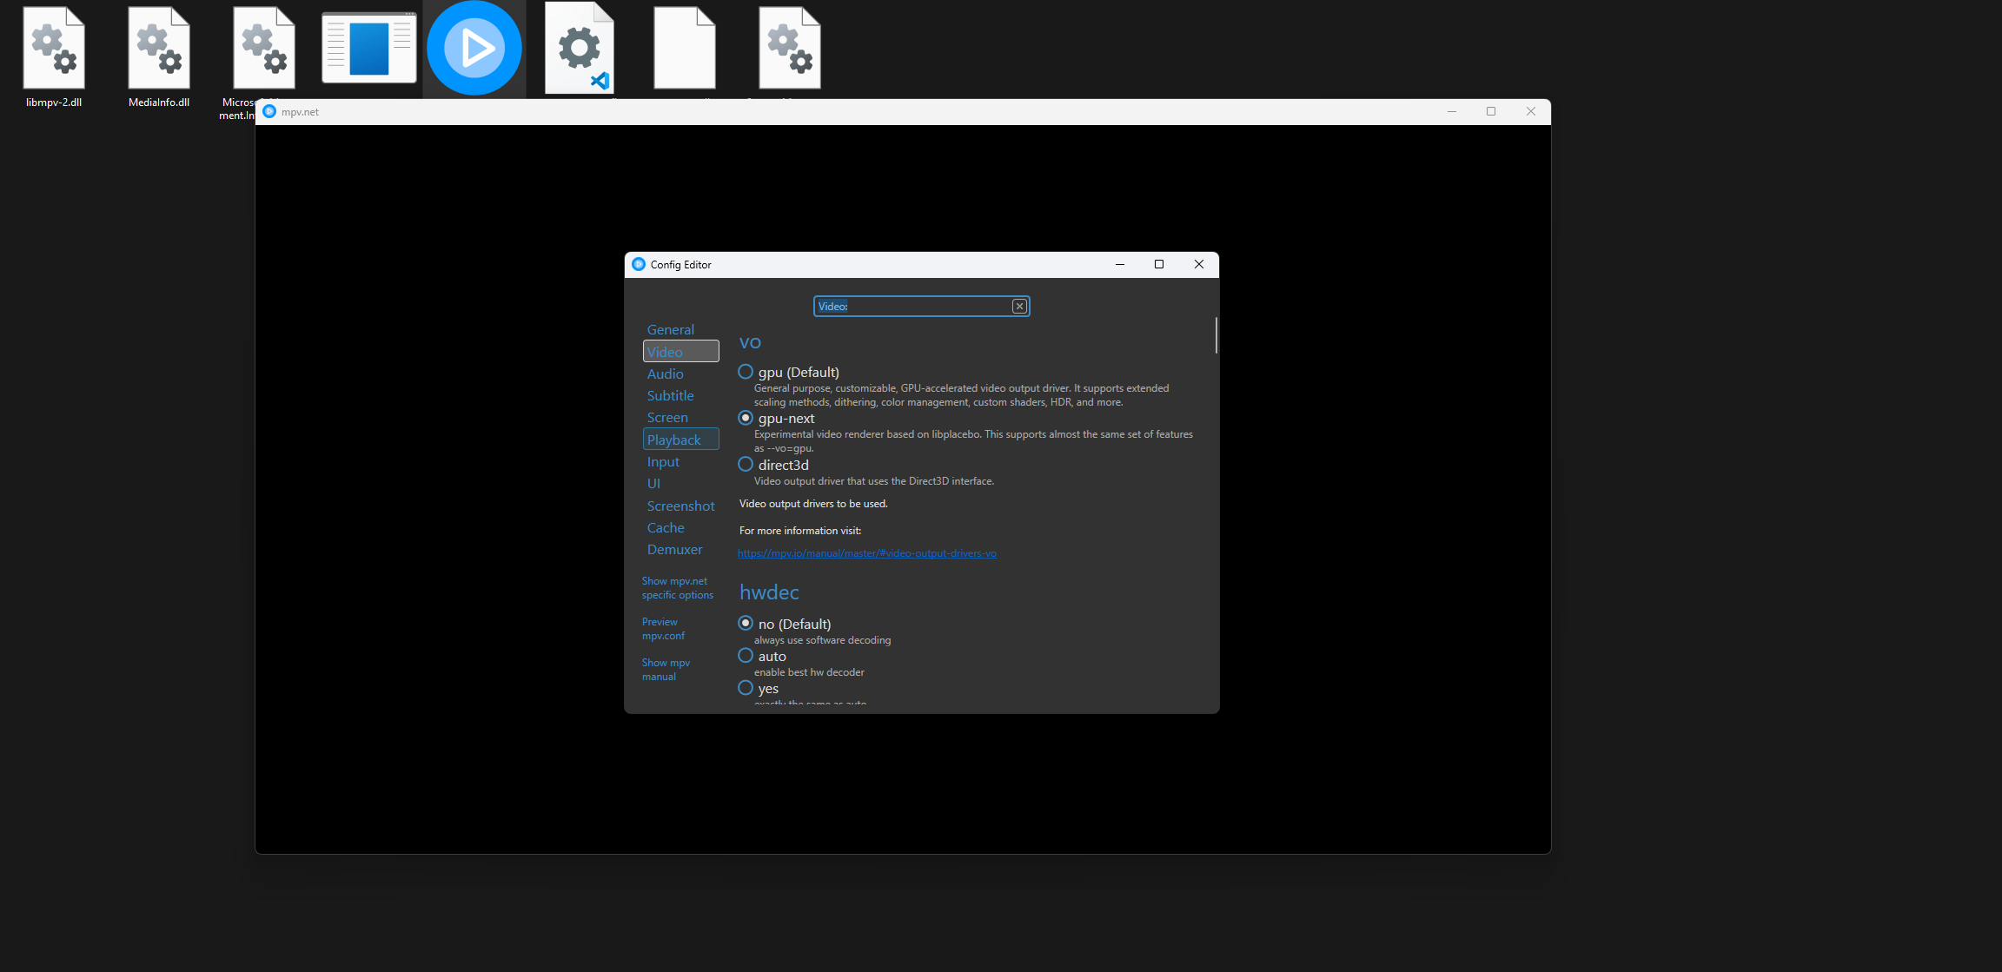Click the config editor vertical scrollbar
The height and width of the screenshot is (972, 2002).
pos(1216,335)
